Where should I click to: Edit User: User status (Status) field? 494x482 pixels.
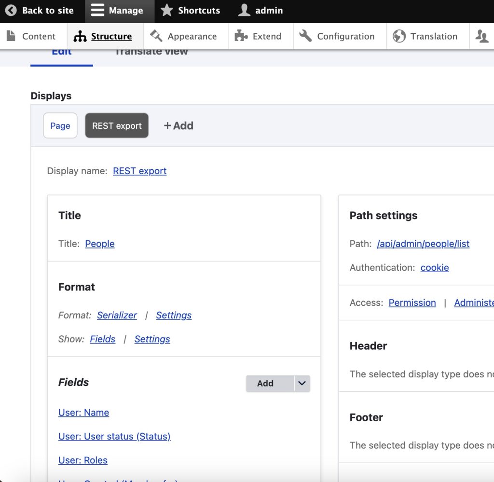point(114,436)
